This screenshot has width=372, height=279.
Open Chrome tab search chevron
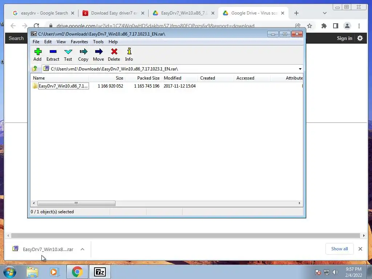point(324,13)
